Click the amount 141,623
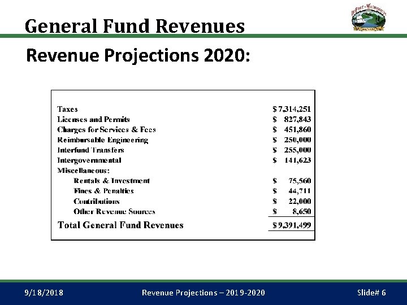This screenshot has height=305, width=407. tap(298, 160)
